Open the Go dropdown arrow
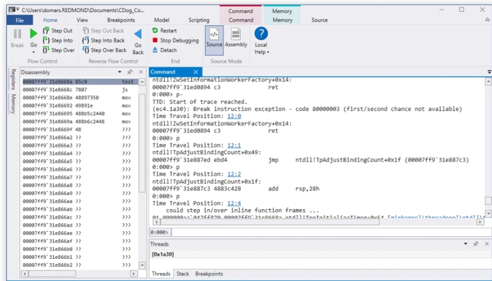This screenshot has width=492, height=281. 34,52
